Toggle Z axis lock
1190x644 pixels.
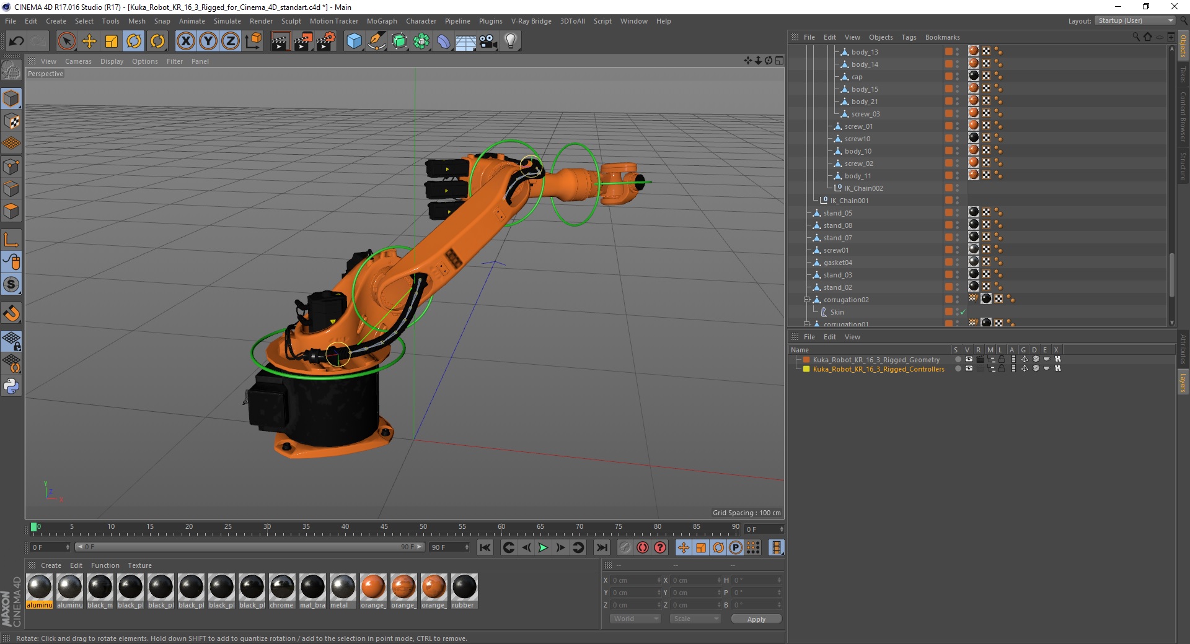(x=231, y=41)
